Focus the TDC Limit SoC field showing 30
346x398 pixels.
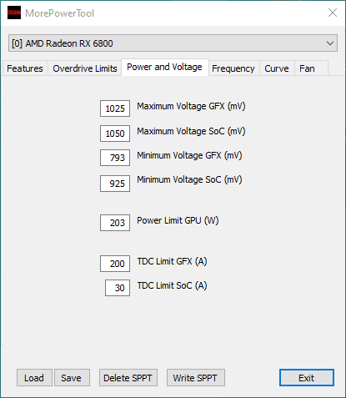[x=118, y=288]
